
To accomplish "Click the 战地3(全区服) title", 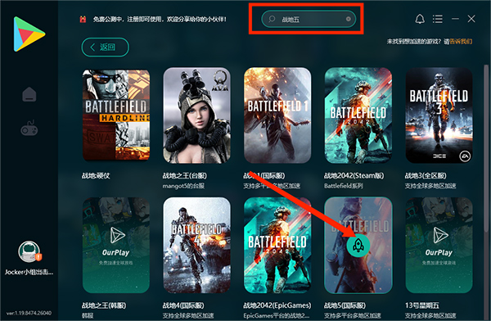I will pos(426,175).
